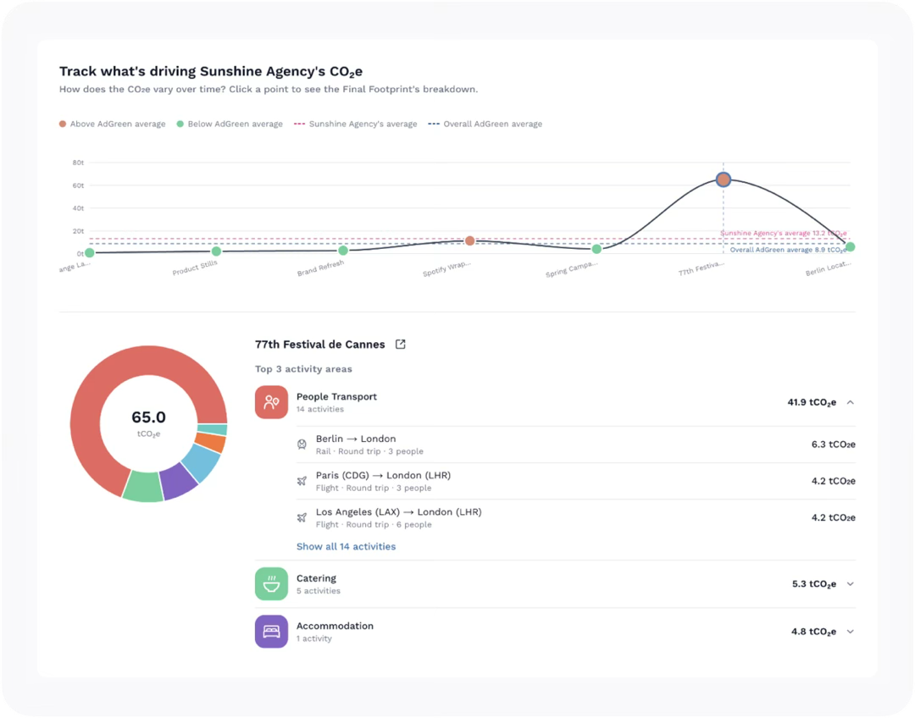Click the Brand Refresh axis label
Viewport: 915px width, 718px height.
click(x=320, y=268)
